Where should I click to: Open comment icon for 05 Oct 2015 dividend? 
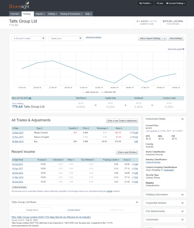click(x=133, y=182)
